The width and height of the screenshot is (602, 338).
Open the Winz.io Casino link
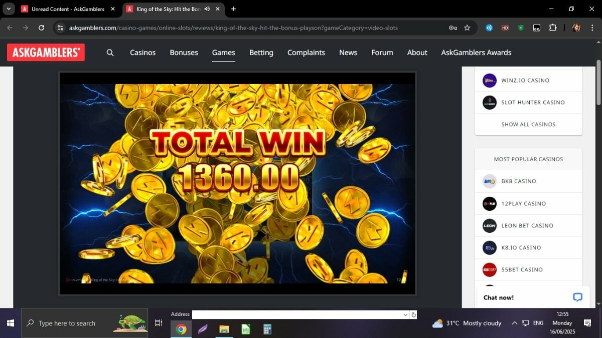pos(525,80)
